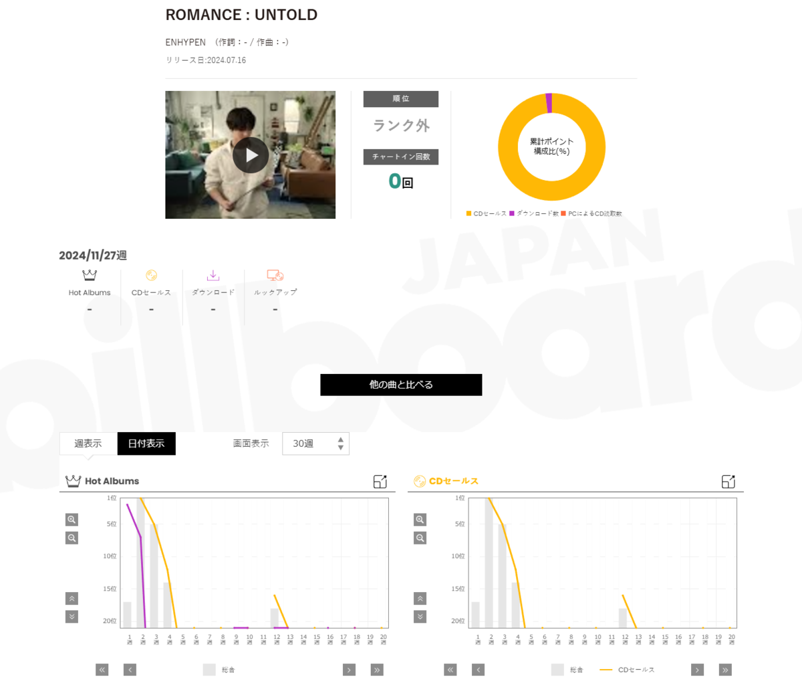Shift Hot Albums rank axis down
This screenshot has width=802, height=677.
[72, 617]
